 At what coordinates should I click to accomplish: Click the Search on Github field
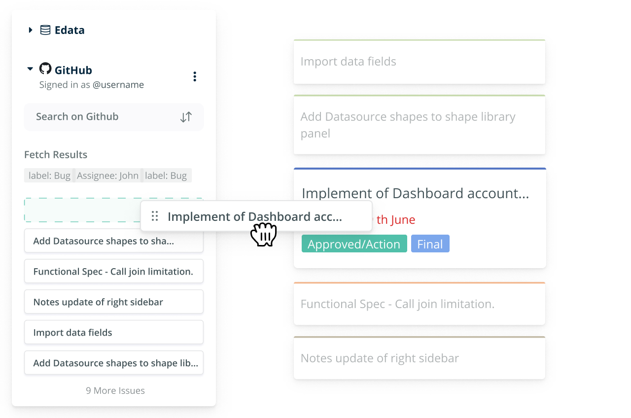click(x=99, y=117)
